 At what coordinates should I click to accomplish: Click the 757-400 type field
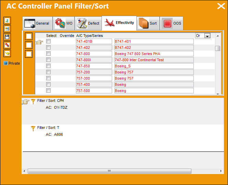click(94, 84)
